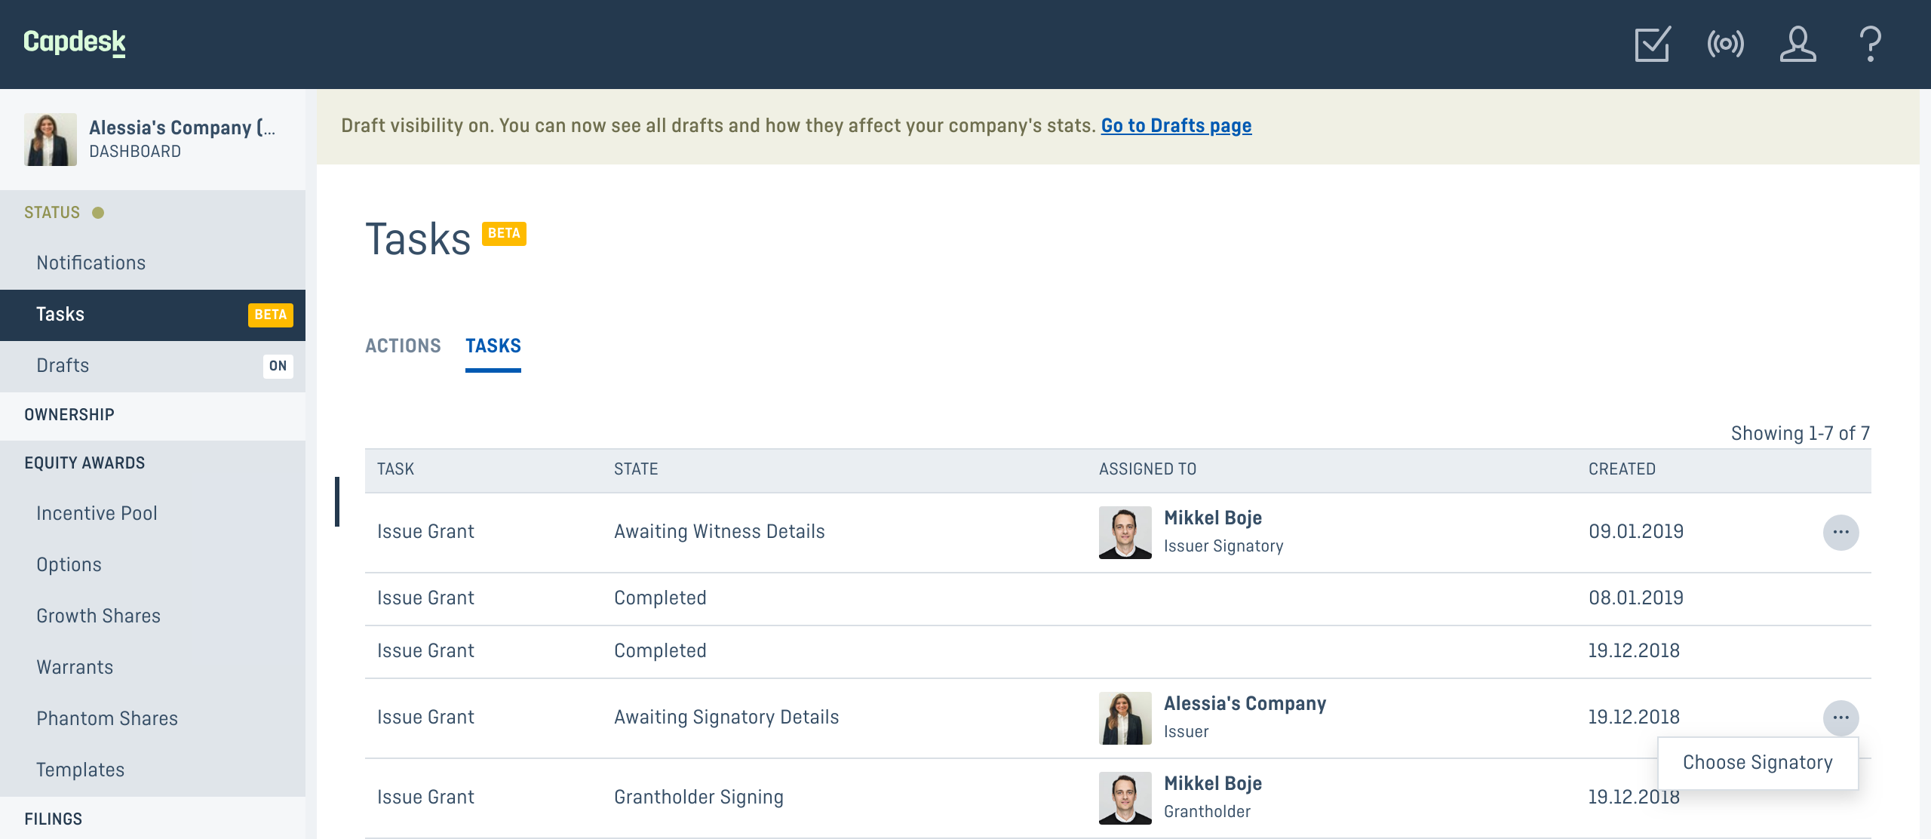Click Grantholder Signing state text

coord(698,798)
